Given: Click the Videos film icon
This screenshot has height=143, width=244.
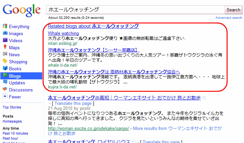Looking at the screenshot, I should tap(5, 40).
